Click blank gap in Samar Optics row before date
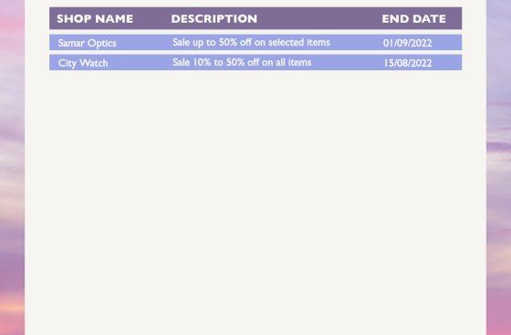The height and width of the screenshot is (335, 511). [x=356, y=42]
